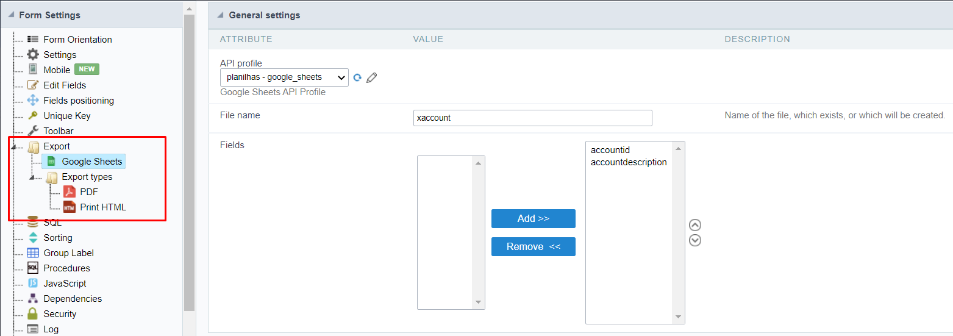Click the Security padlock icon
Screen dimensions: 953x336
(x=33, y=314)
